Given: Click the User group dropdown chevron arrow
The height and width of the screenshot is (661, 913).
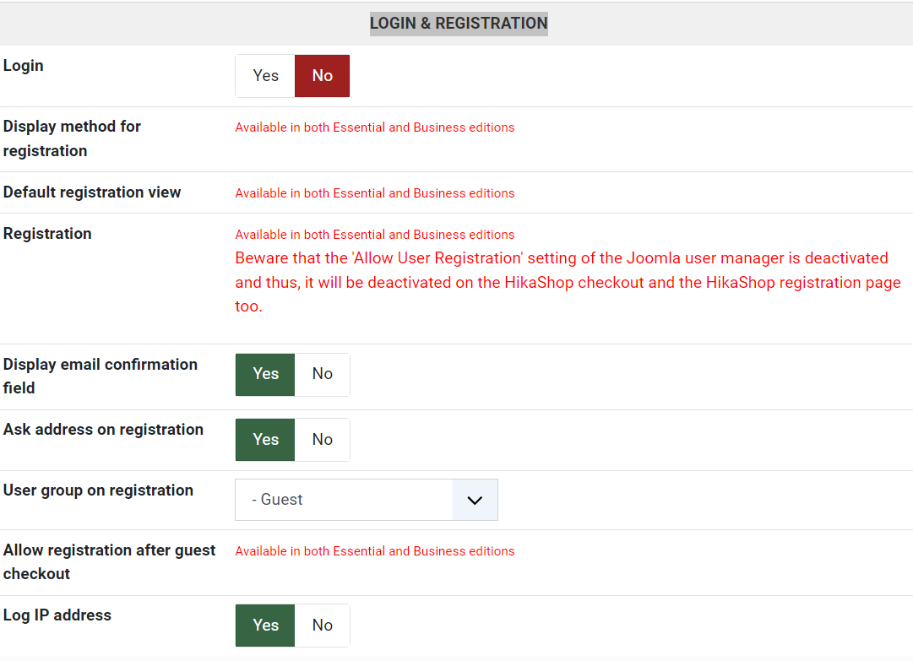Looking at the screenshot, I should [475, 500].
